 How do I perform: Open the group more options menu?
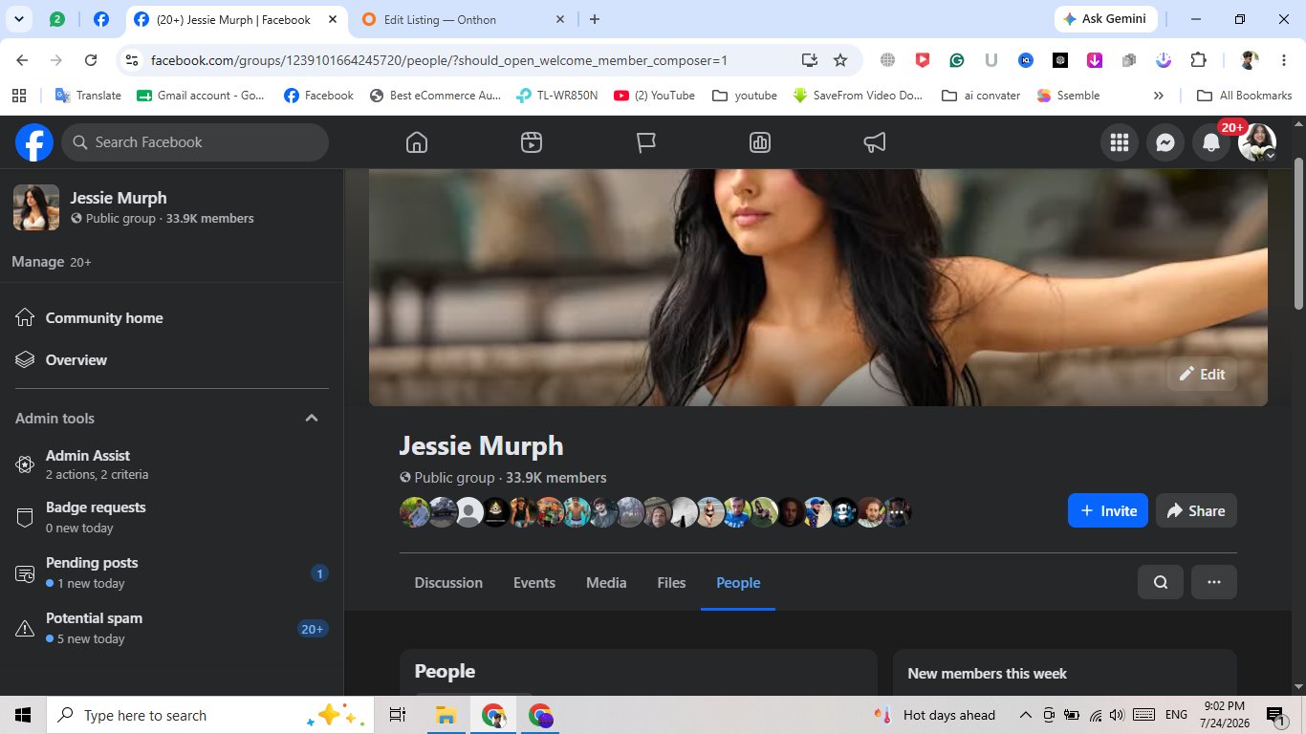pos(1214,582)
